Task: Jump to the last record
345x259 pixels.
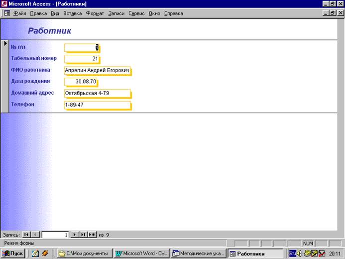Action: point(83,234)
